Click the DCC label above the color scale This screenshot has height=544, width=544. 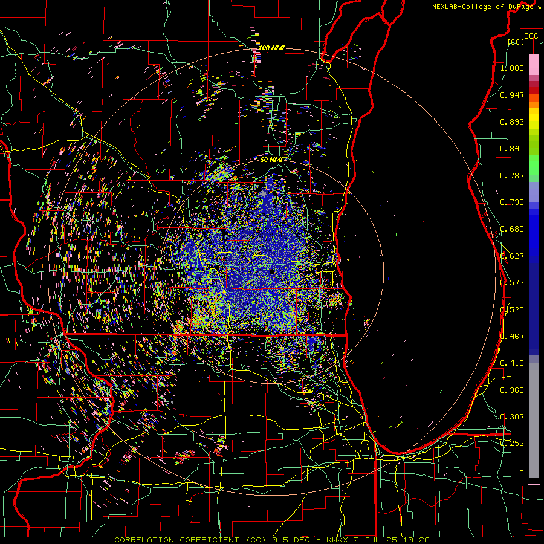point(531,36)
